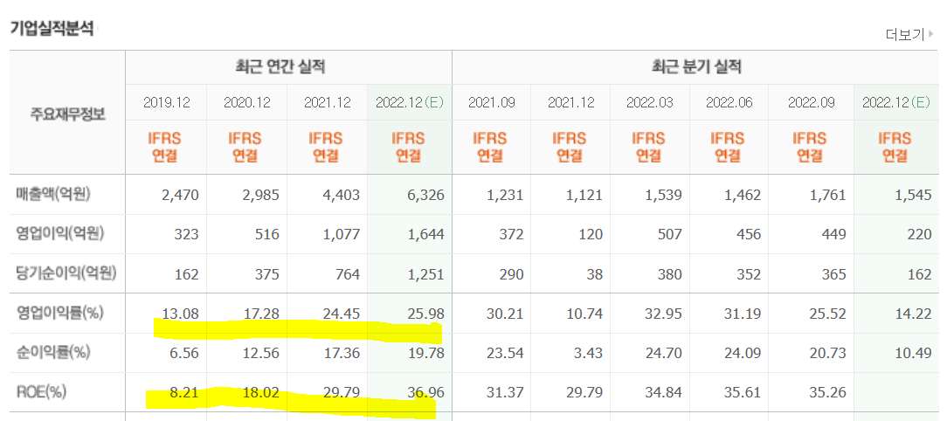Viewport: 947px width, 421px height.
Task: Click the 기업실적분석 section title
Action: [x=51, y=27]
